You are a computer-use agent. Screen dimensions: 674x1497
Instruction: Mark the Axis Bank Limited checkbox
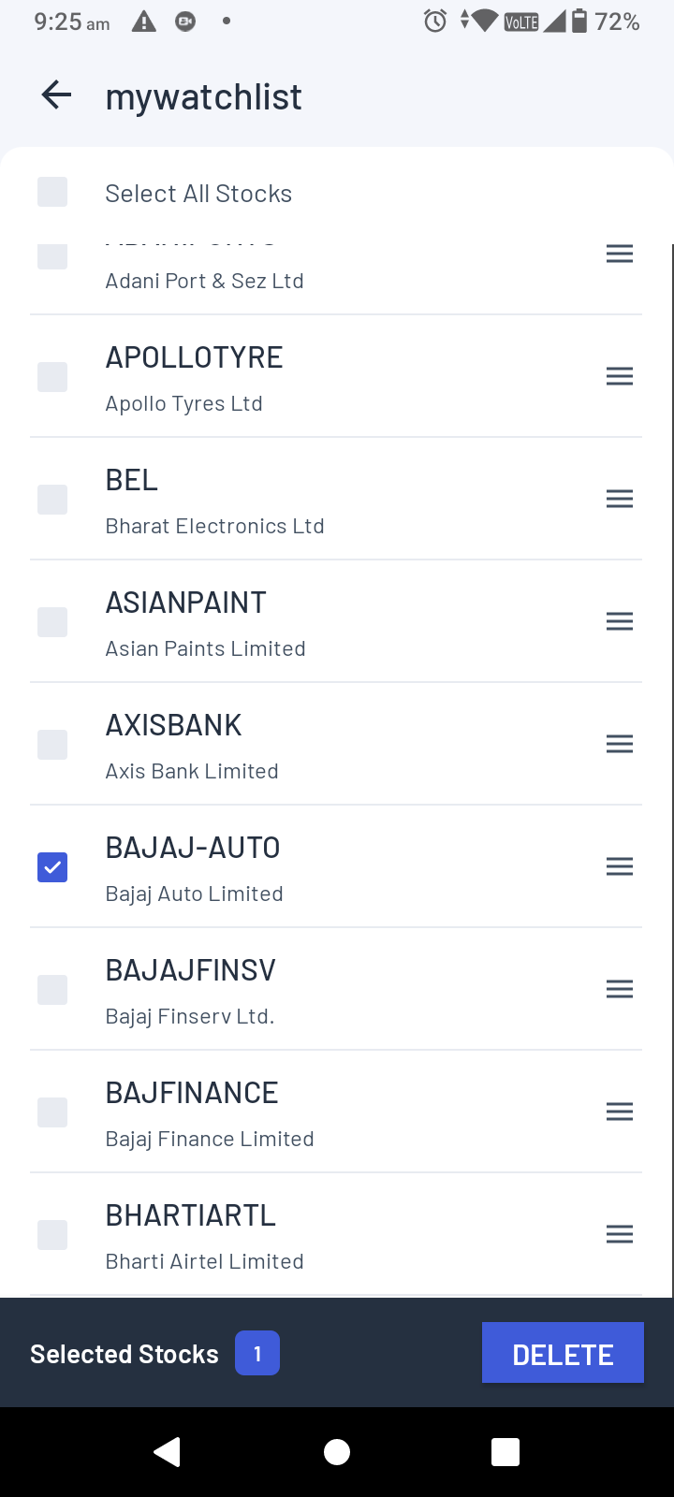tap(52, 745)
